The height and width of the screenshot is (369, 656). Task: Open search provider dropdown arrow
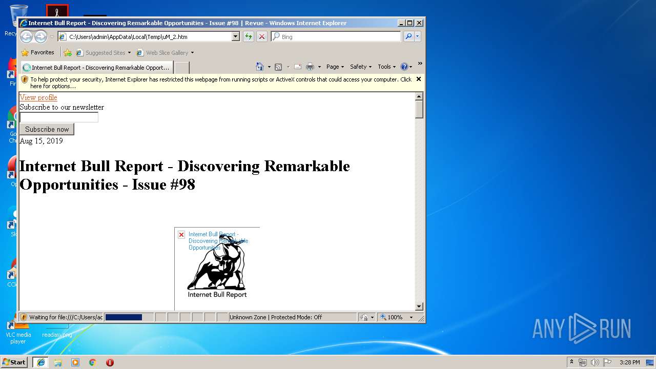tap(418, 36)
